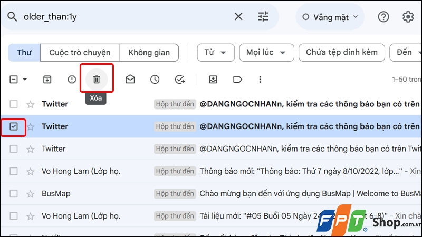Toggle the select-all checkbox in toolbar
Screen dimensions: 422x237
(x=14, y=80)
